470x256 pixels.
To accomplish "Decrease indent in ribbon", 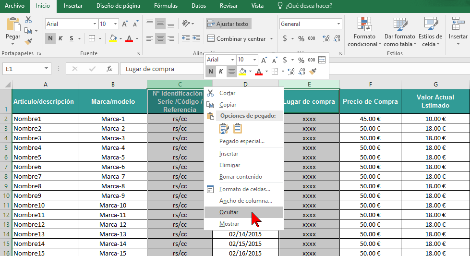I will [185, 38].
